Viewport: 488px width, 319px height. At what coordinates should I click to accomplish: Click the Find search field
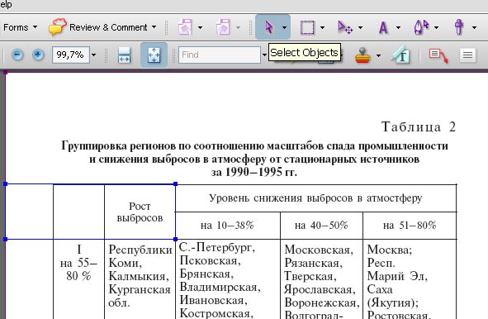[x=220, y=55]
